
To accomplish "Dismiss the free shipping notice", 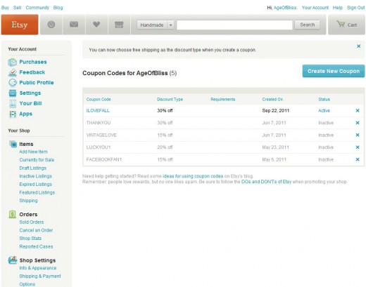I will pos(358,46).
